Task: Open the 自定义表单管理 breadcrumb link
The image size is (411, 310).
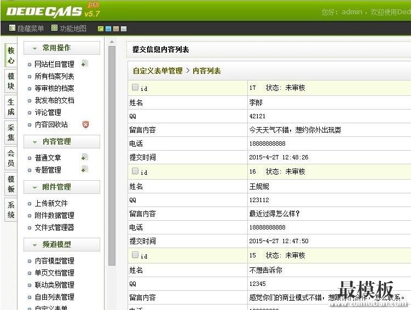Action: click(158, 71)
